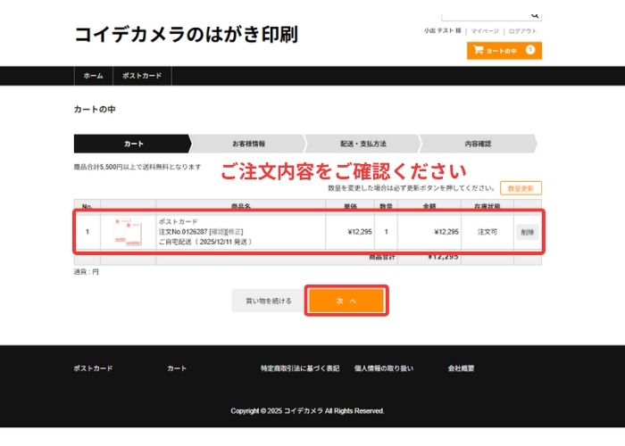
Task: Open the footer 特定商取引法に基づく表記 link
Action: click(300, 368)
